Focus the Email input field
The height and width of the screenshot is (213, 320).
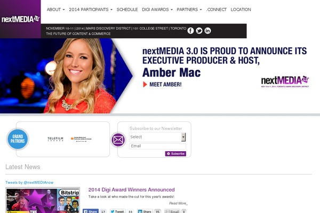[157, 146]
